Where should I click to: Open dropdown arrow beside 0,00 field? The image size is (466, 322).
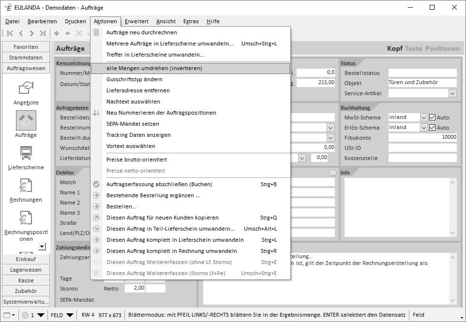302,158
